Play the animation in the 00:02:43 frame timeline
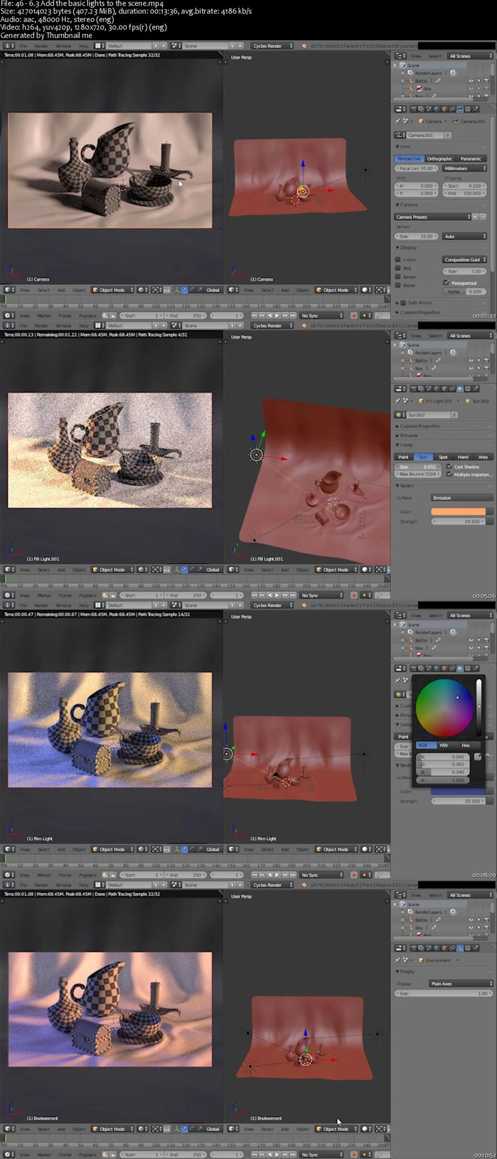The image size is (497, 1159). tap(277, 315)
